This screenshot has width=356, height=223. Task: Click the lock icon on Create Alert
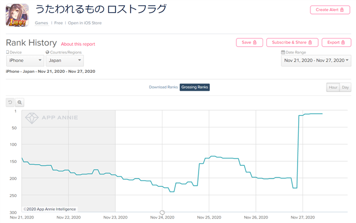(x=342, y=9)
